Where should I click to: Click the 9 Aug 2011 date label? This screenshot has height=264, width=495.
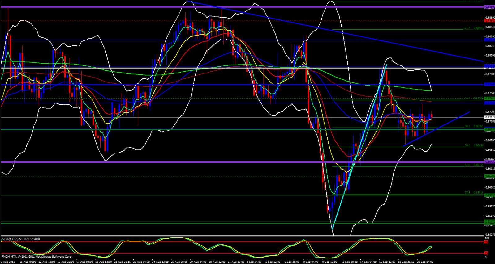(8, 262)
